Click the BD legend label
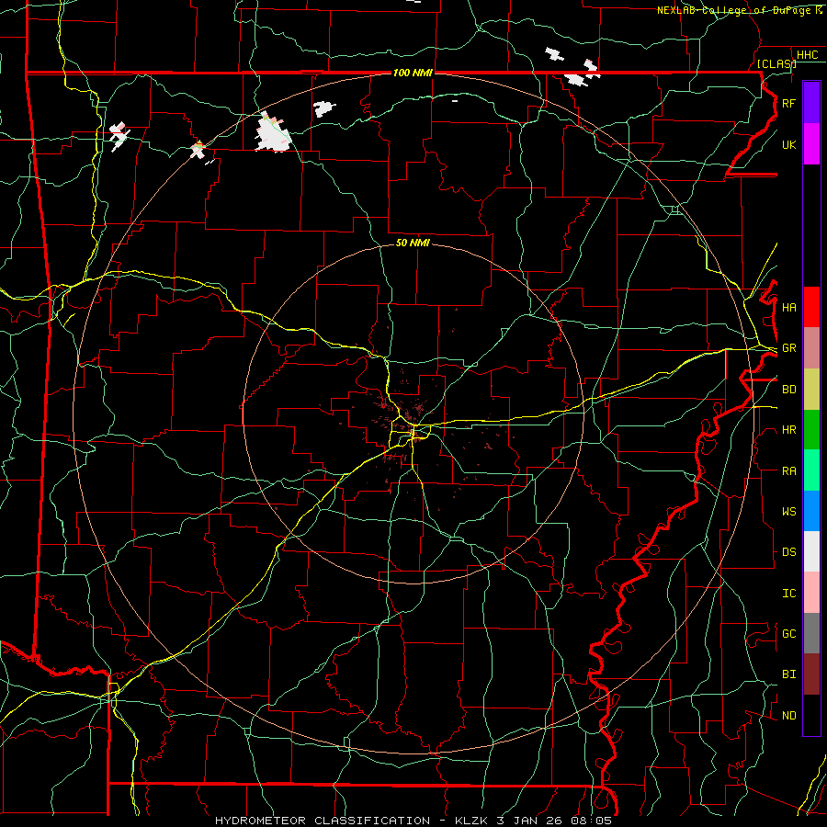The height and width of the screenshot is (827, 827). [x=788, y=390]
